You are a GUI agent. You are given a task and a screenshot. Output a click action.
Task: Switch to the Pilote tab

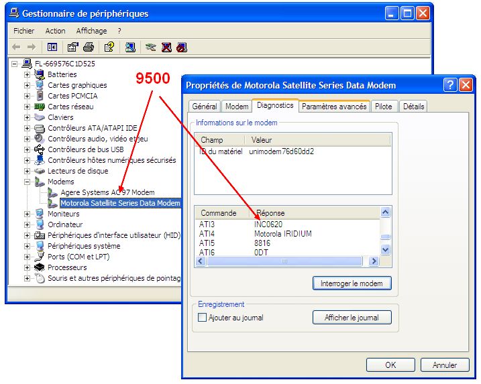pos(384,107)
